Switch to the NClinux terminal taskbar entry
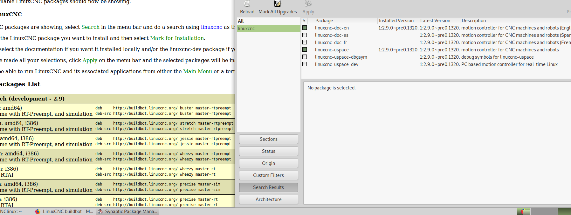The height and width of the screenshot is (215, 571). click(x=11, y=212)
